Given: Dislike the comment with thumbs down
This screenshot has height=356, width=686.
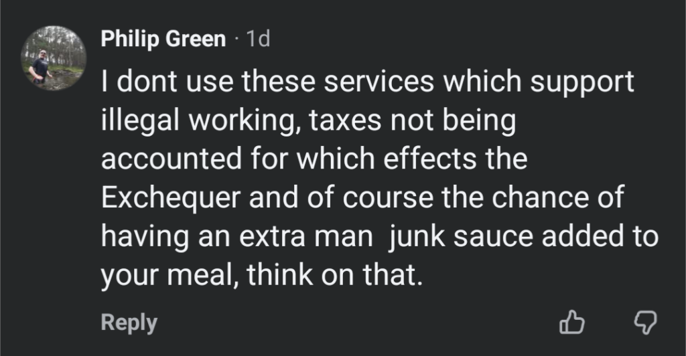Looking at the screenshot, I should point(644,324).
